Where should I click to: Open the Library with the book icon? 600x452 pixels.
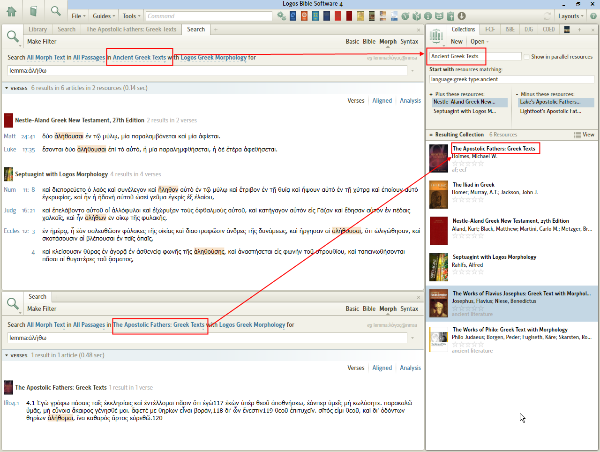coord(33,11)
